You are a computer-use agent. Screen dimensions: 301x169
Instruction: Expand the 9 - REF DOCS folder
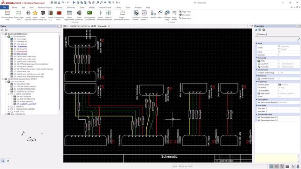(x=8, y=112)
